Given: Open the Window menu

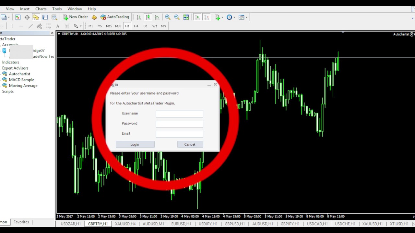Looking at the screenshot, I should [75, 9].
